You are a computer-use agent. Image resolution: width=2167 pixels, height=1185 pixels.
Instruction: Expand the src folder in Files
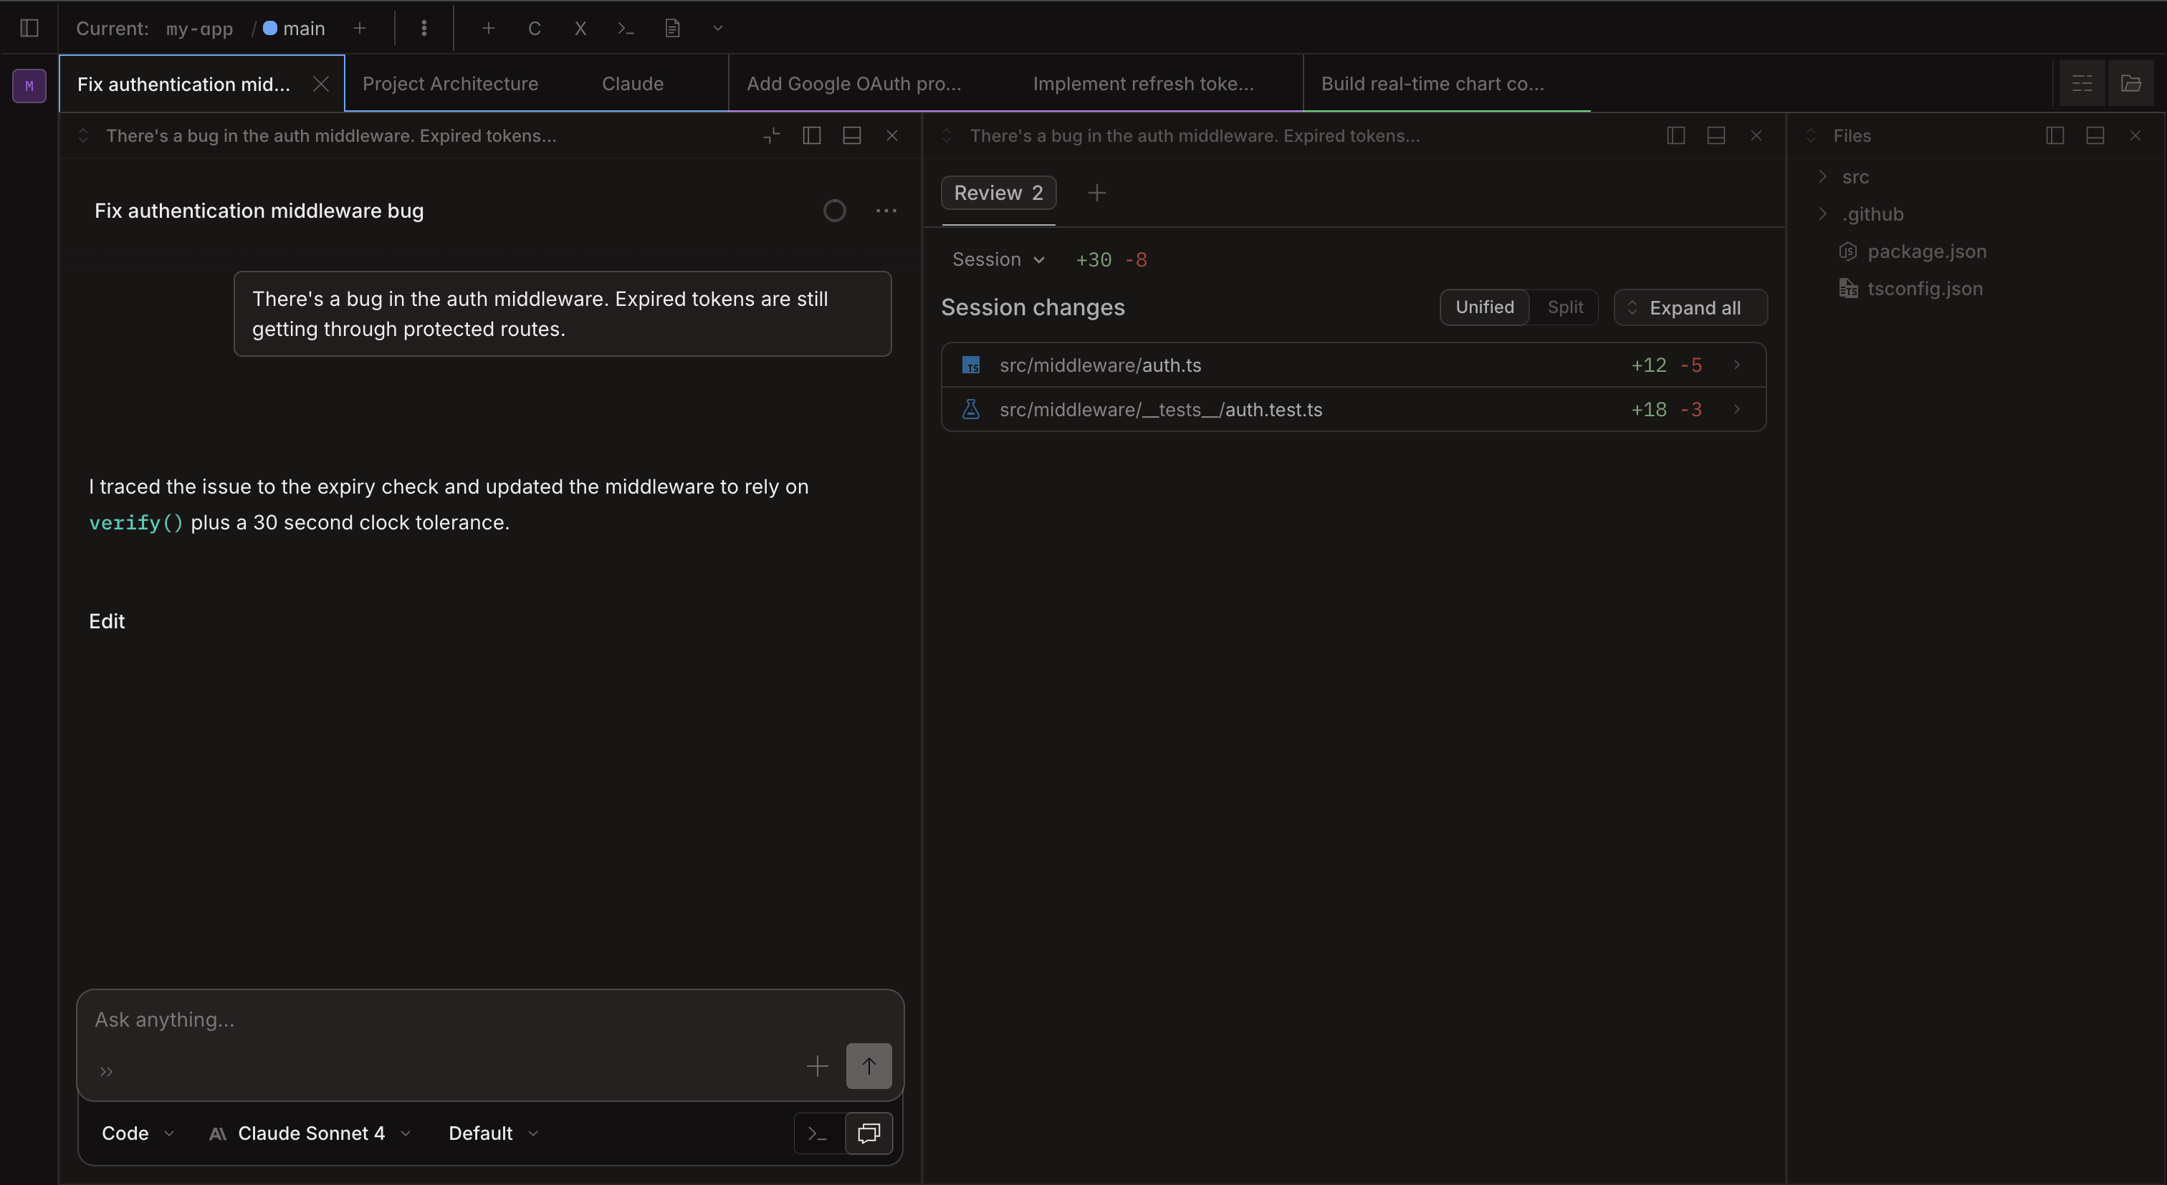tap(1854, 177)
